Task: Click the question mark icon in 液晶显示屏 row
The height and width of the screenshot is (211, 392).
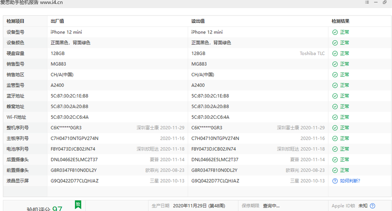Action: tap(335, 181)
